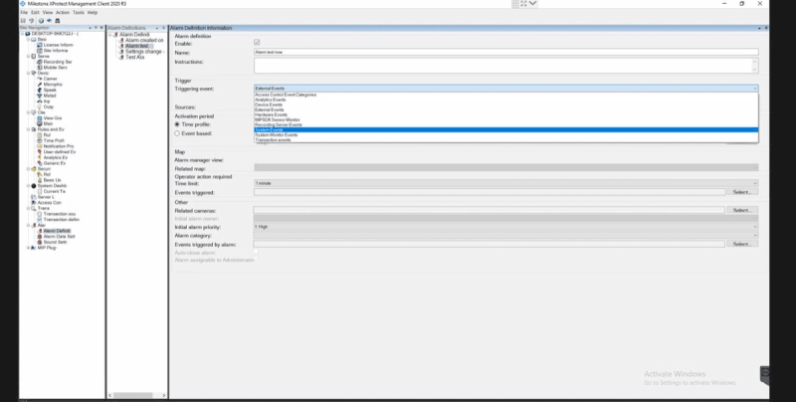This screenshot has height=402, width=796.
Task: Open the Time limit dropdown
Action: [x=506, y=183]
